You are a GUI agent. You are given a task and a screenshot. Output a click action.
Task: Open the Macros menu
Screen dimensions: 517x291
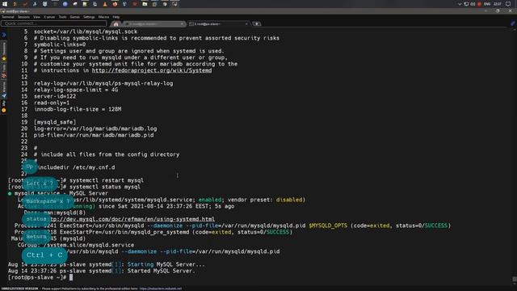pyautogui.click(x=103, y=17)
